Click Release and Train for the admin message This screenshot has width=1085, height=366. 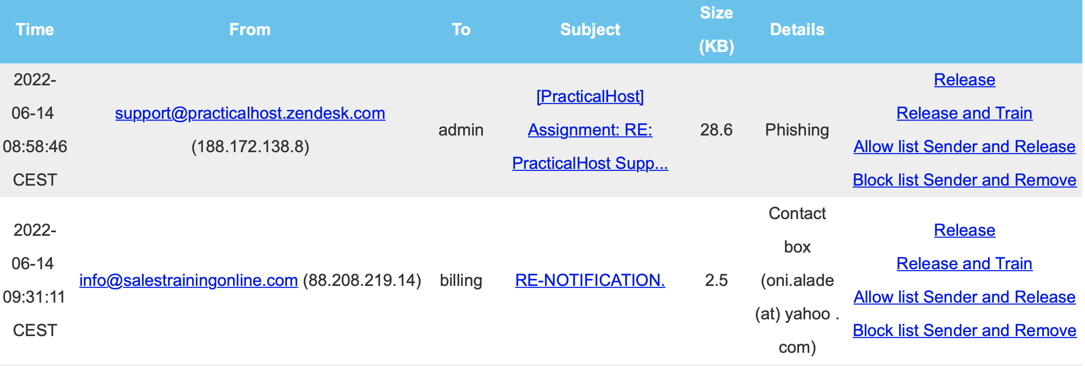(965, 113)
